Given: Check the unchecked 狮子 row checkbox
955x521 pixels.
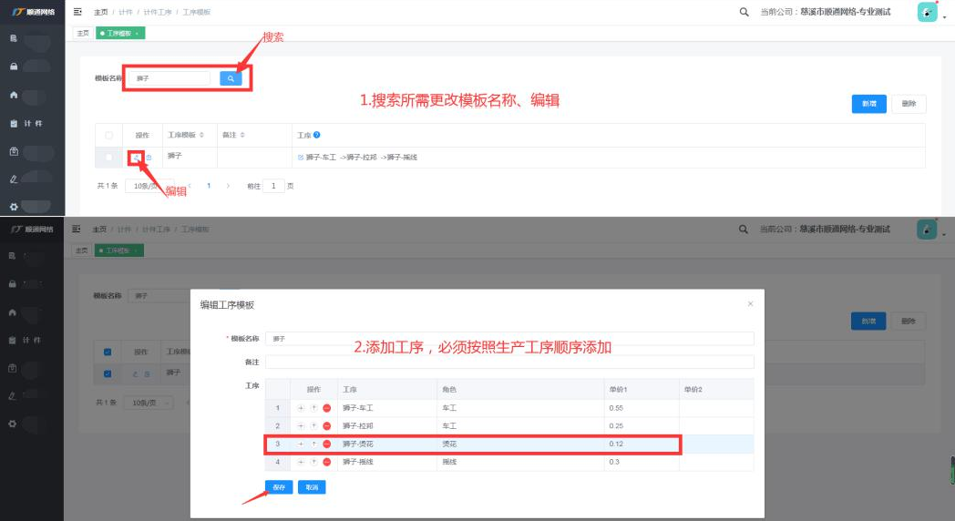Looking at the screenshot, I should 108,158.
